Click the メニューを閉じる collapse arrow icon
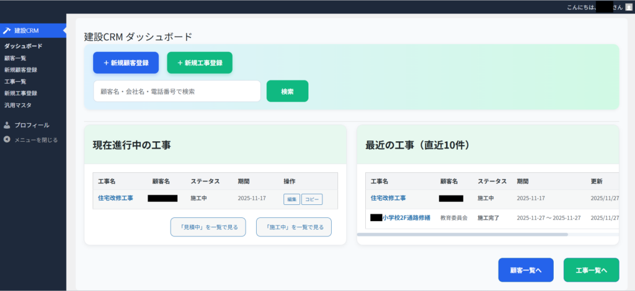Screen dimensions: 635x291 click(x=7, y=139)
